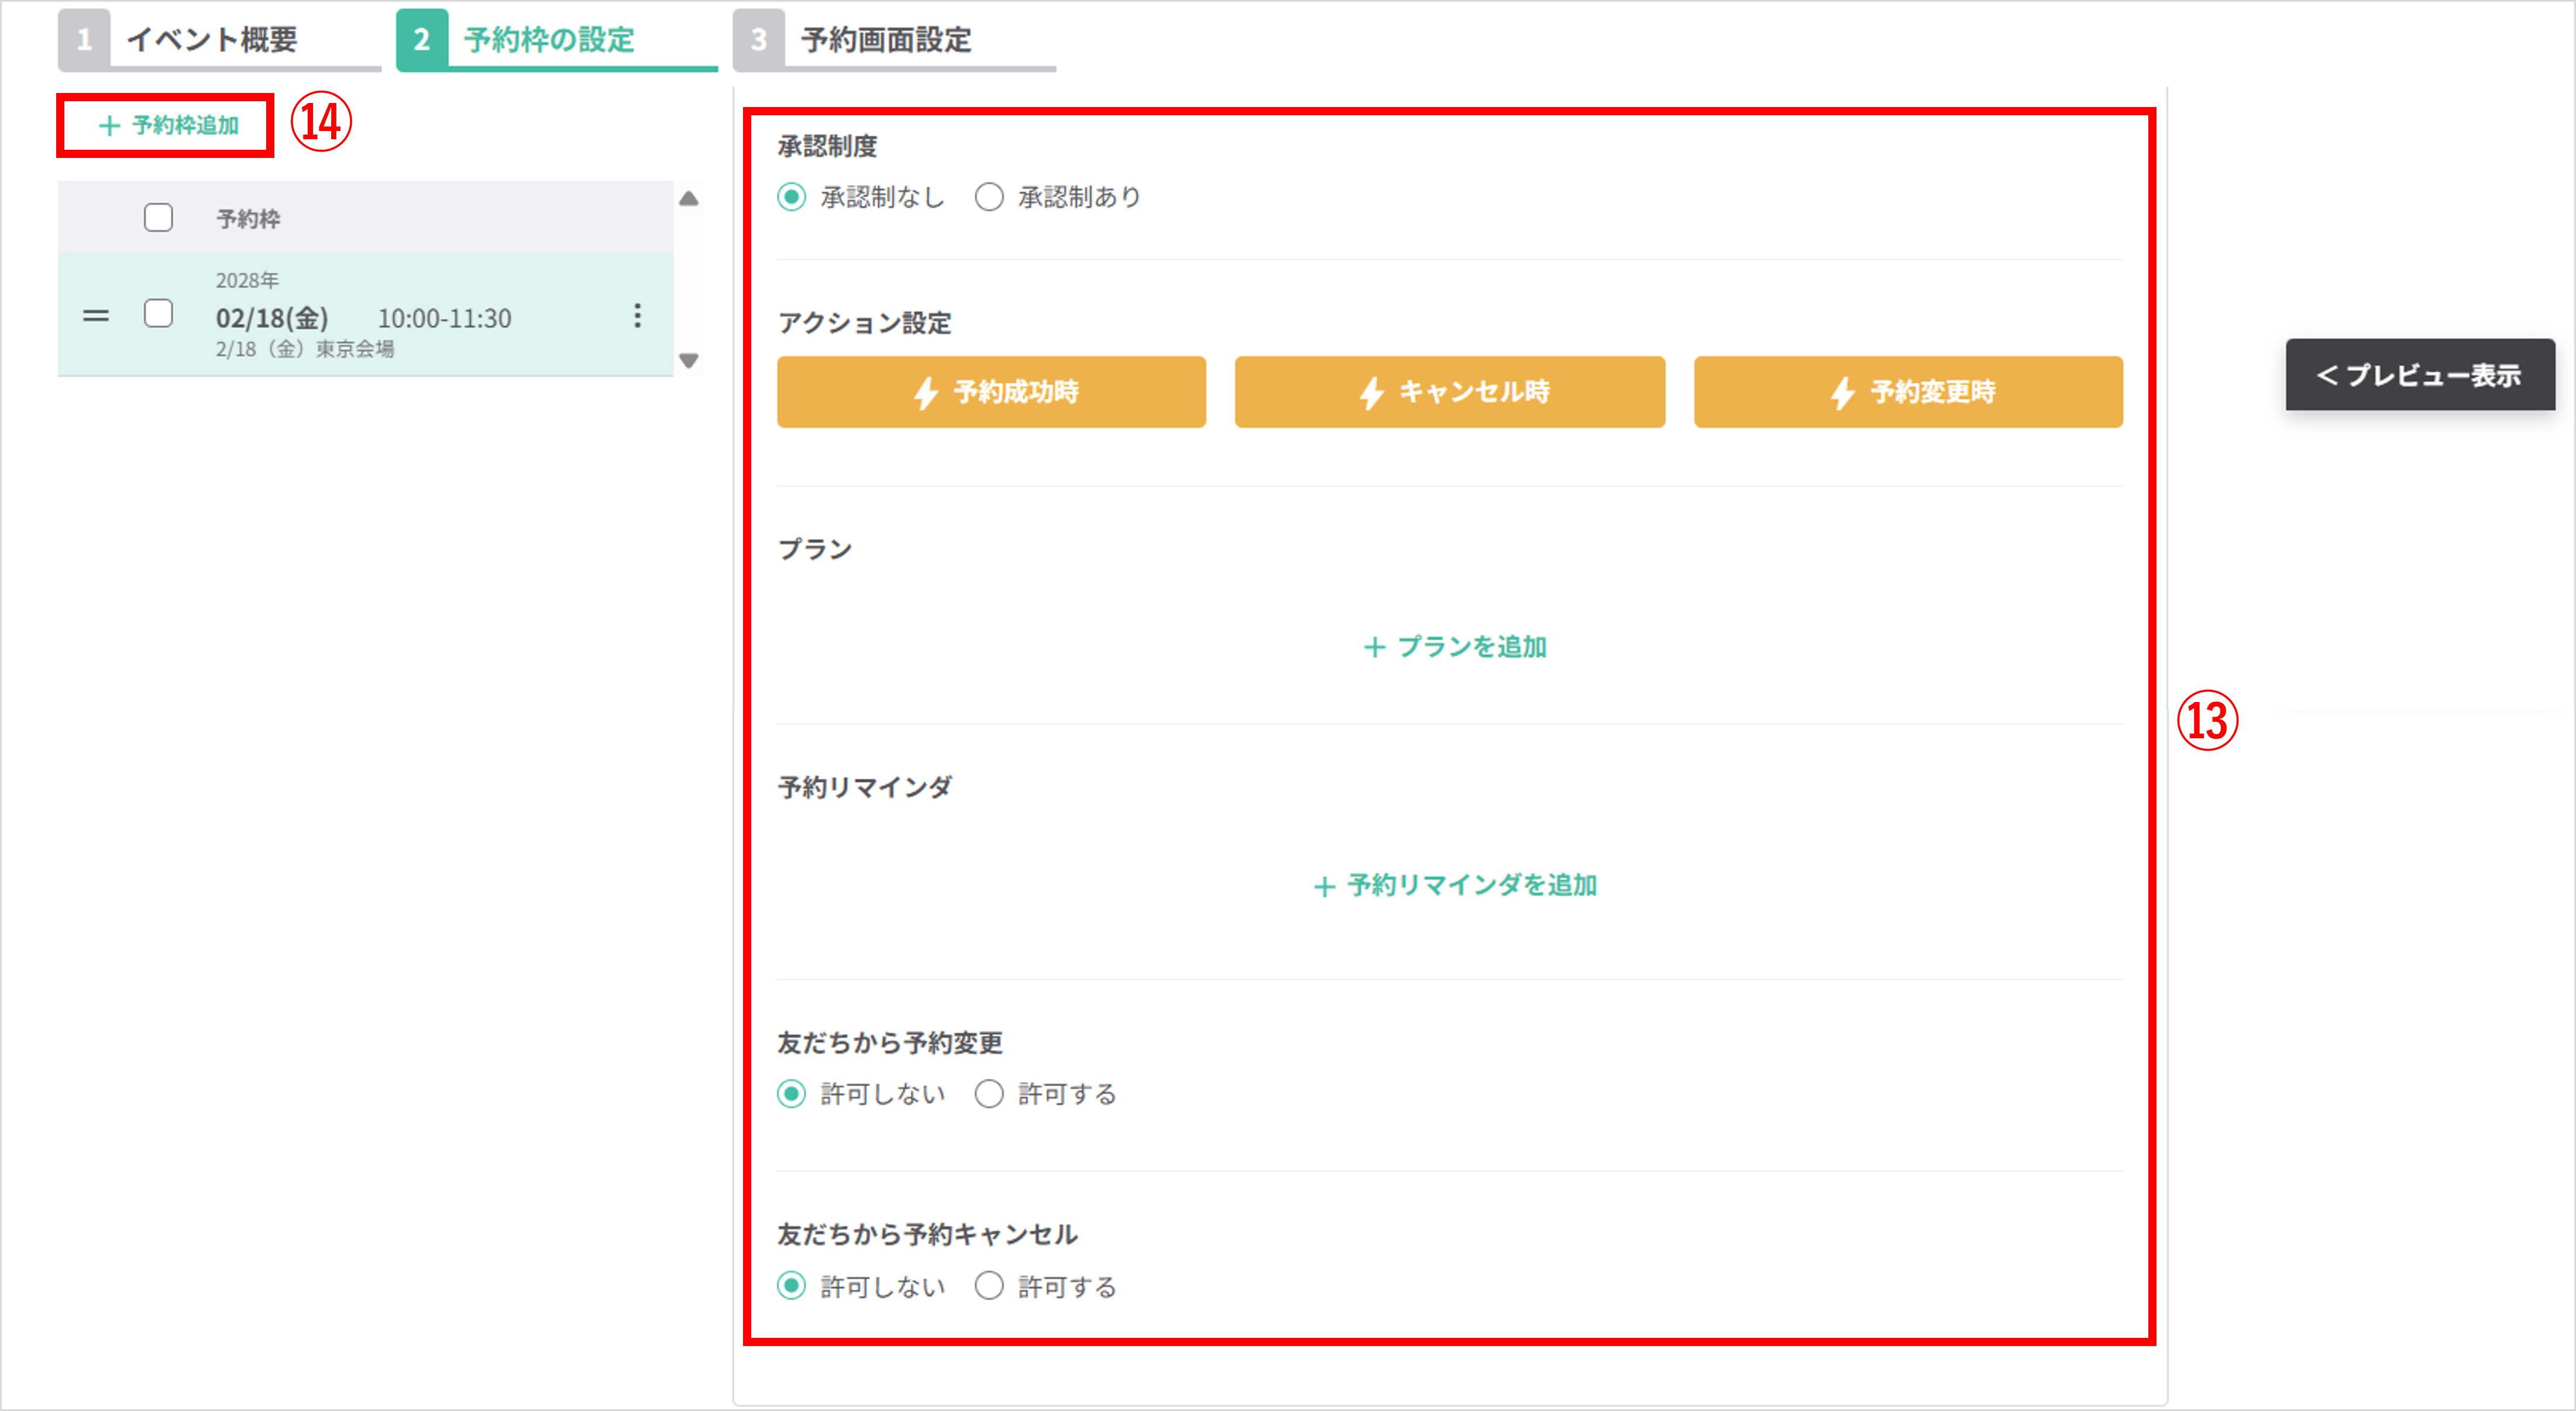Click the list scroll-down arrow
This screenshot has width=2576, height=1411.
689,360
